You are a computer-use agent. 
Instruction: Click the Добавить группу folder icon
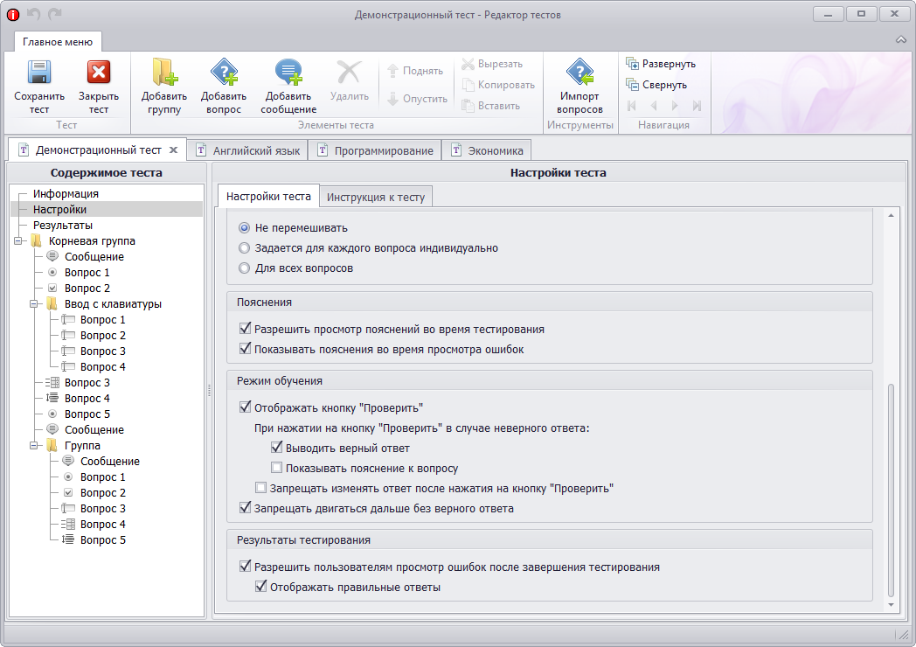click(x=164, y=72)
